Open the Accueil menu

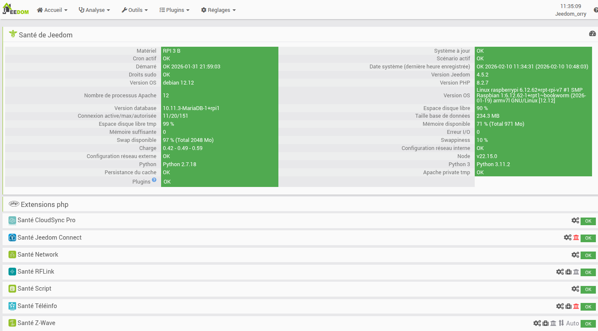(x=52, y=10)
